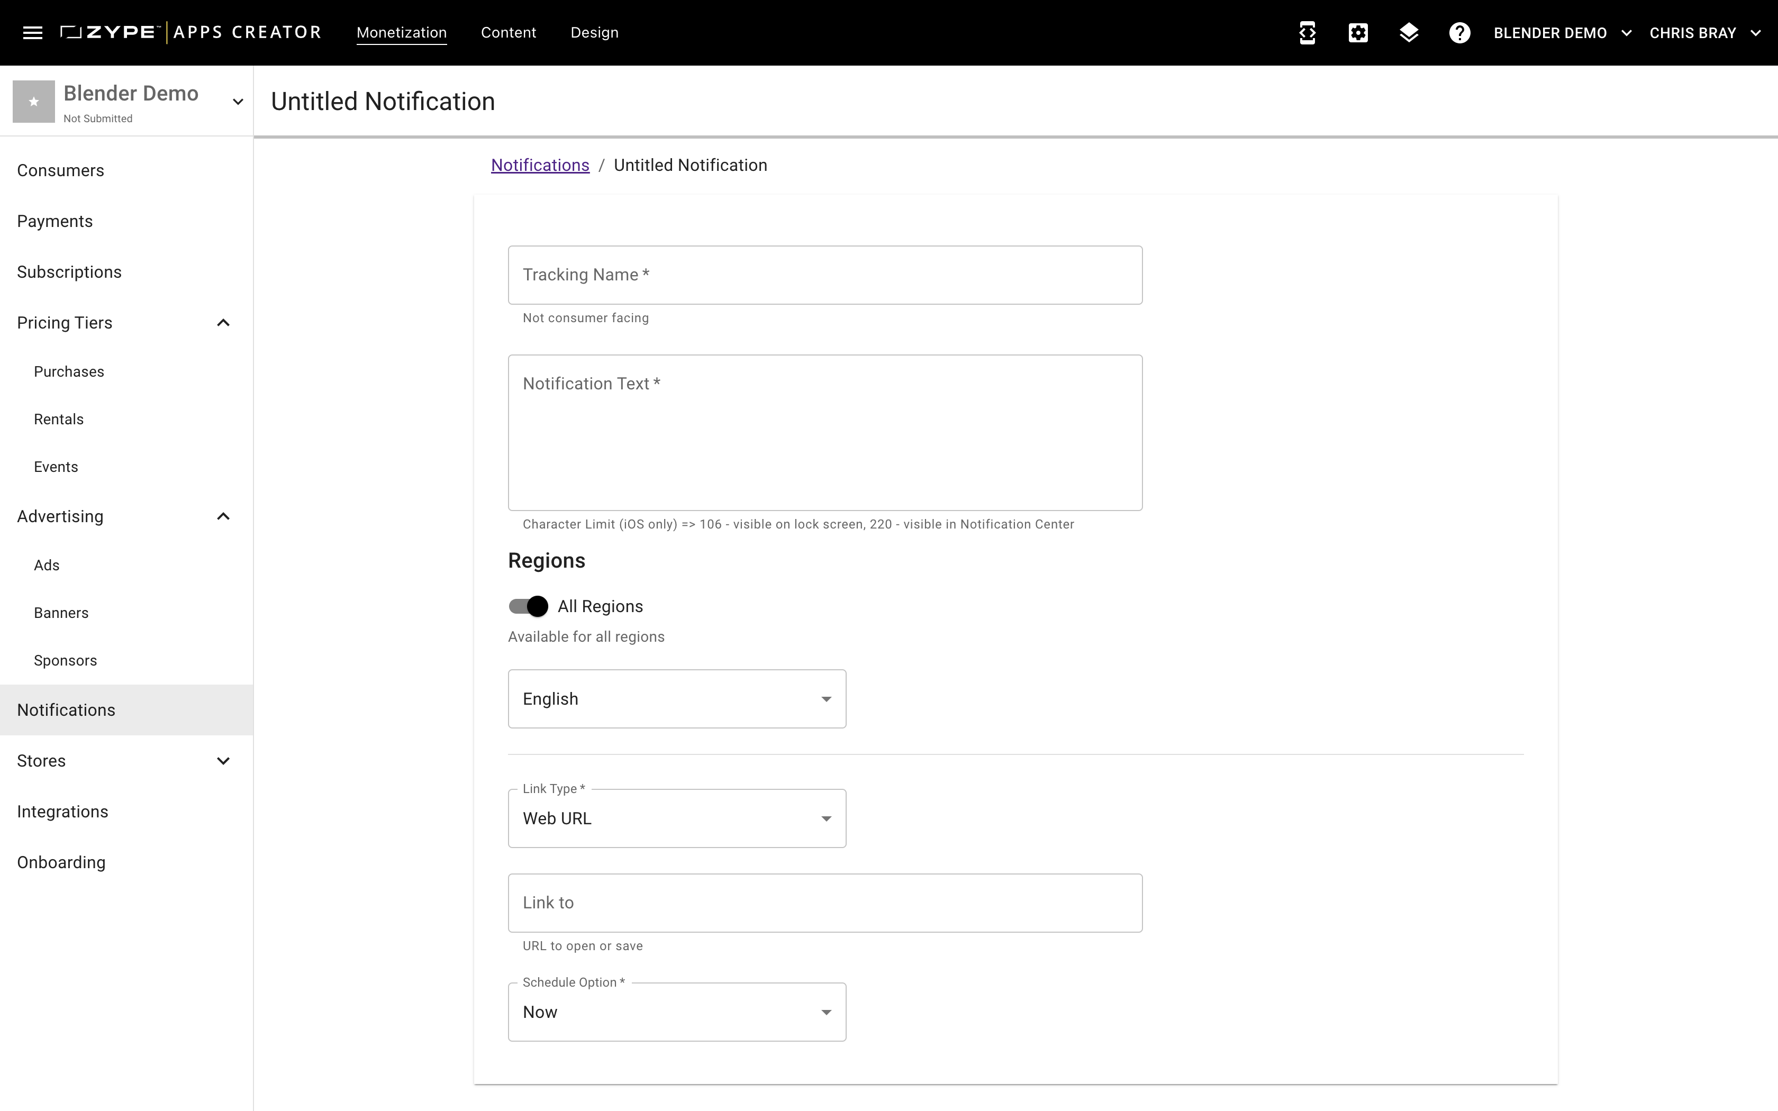Toggle the All Regions switch
1778x1111 pixels.
coord(528,606)
